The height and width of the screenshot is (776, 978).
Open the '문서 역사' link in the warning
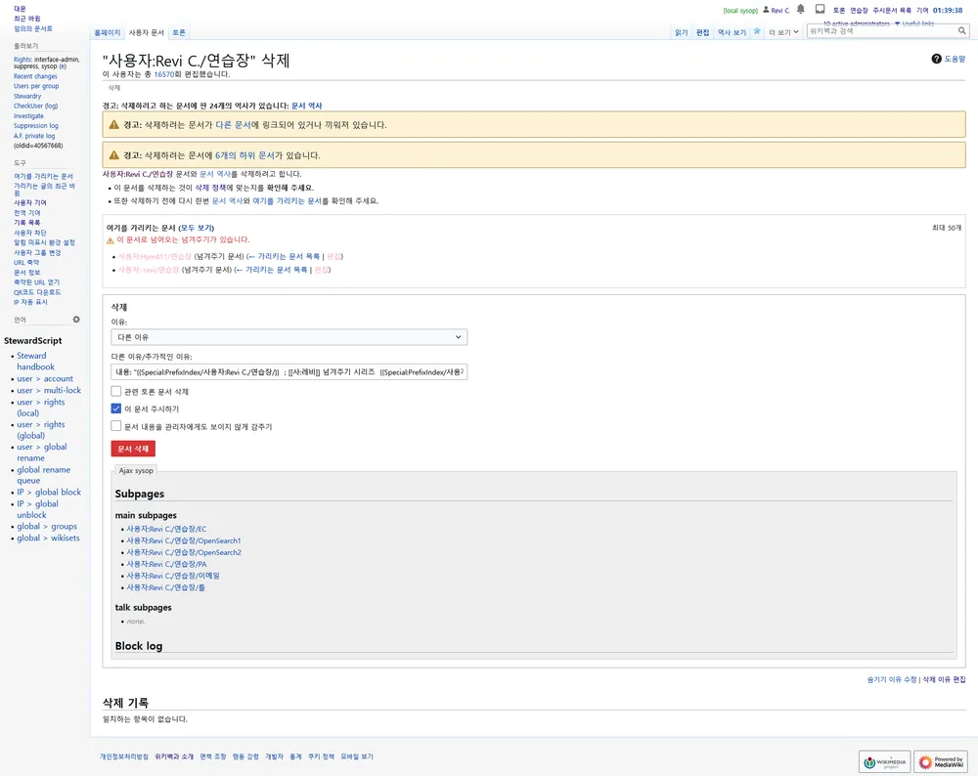307,106
